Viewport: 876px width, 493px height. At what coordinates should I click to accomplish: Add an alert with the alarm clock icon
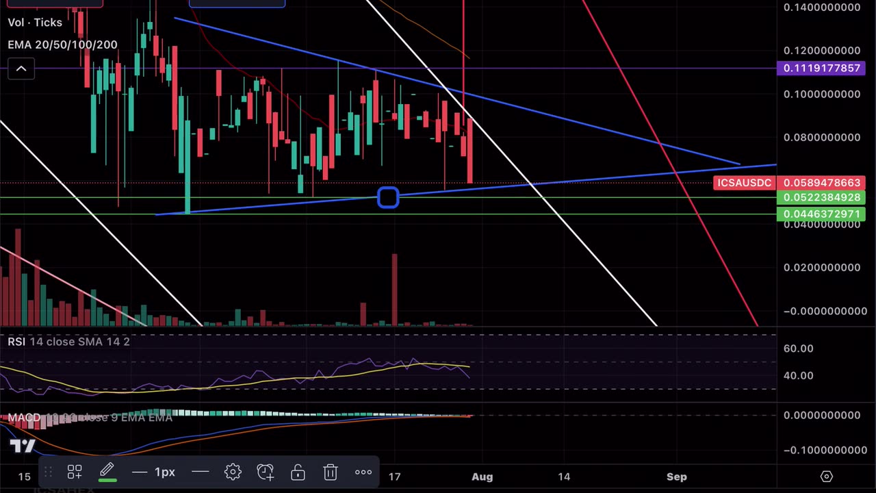click(265, 472)
